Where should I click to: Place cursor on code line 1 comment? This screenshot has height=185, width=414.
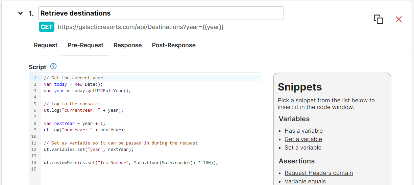(73, 78)
